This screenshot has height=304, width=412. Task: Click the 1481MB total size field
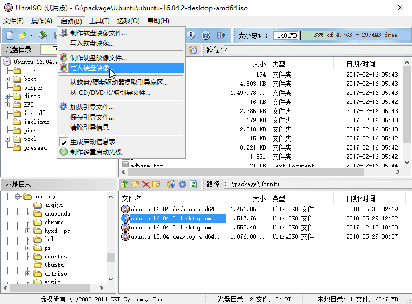[285, 35]
